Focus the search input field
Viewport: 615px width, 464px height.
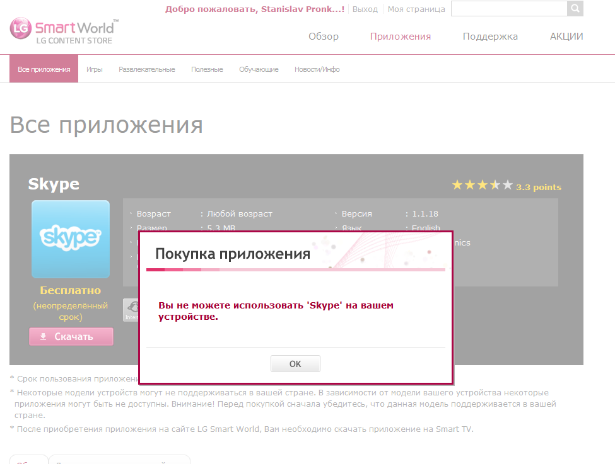(509, 9)
